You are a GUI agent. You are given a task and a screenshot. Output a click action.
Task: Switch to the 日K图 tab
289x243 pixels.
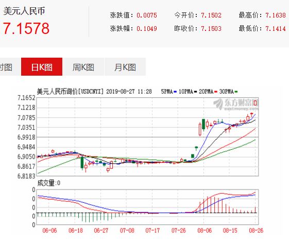[x=42, y=67]
